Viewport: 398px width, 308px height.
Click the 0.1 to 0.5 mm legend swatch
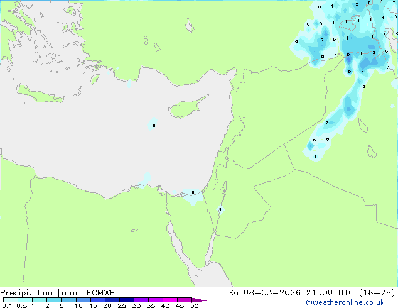[x=11, y=300]
